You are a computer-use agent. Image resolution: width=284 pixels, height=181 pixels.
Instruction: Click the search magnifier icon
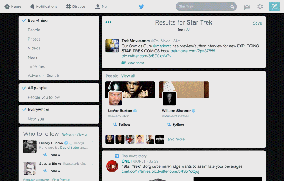point(232,7)
